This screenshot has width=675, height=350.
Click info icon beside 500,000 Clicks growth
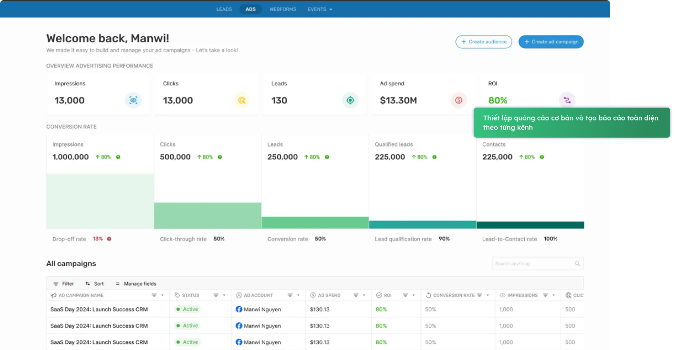pos(220,157)
